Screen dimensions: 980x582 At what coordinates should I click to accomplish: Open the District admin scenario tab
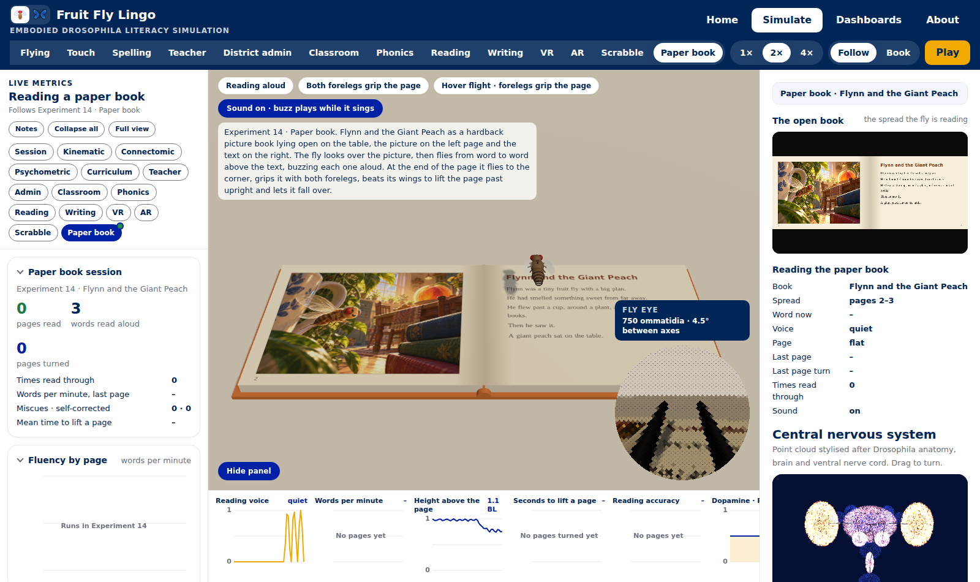257,53
